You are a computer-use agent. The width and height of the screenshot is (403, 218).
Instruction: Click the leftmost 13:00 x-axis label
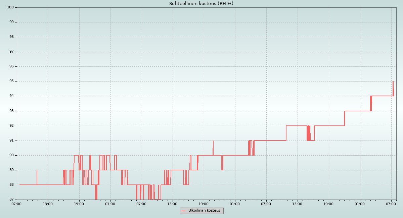tap(48, 204)
